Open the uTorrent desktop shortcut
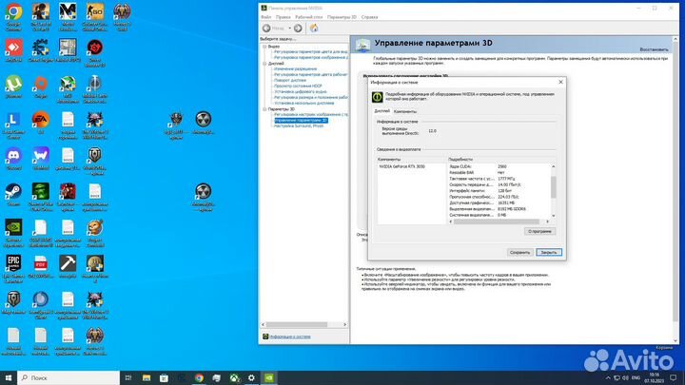 click(13, 84)
